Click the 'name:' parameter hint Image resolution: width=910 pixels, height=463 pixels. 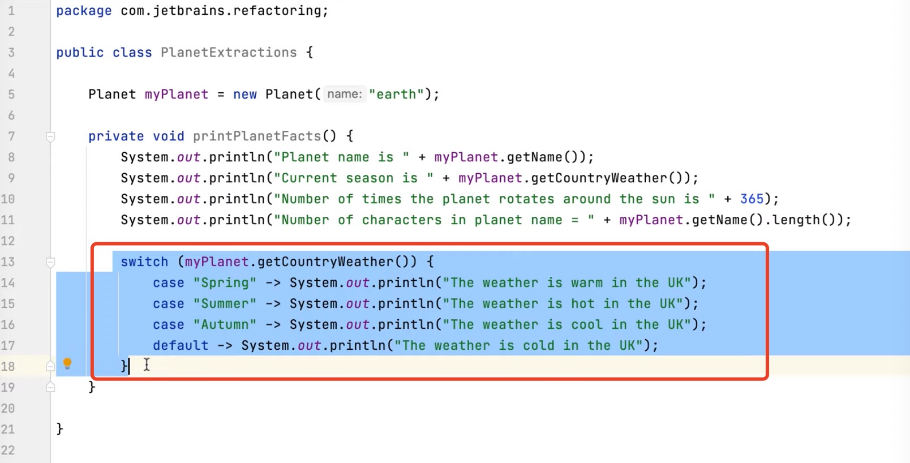(x=344, y=94)
